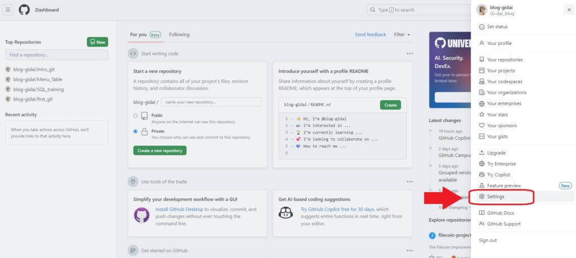Click the GitHub Octocat logo
Image resolution: width=576 pixels, height=258 pixels.
tap(24, 10)
